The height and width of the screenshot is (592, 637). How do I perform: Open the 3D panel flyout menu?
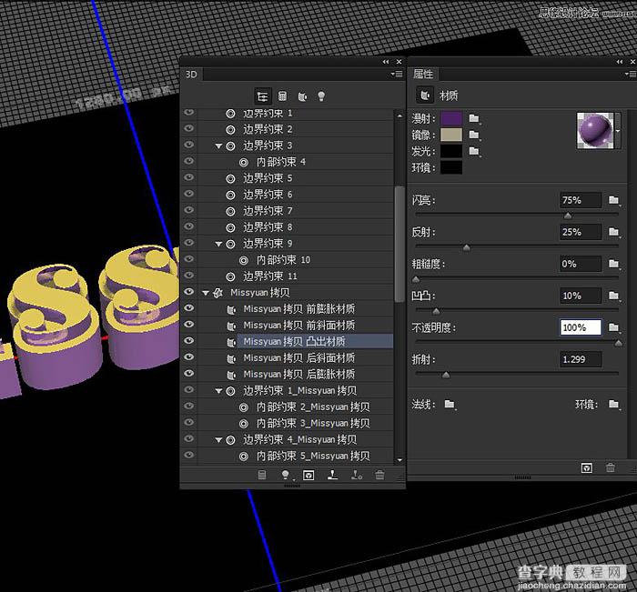tap(397, 75)
